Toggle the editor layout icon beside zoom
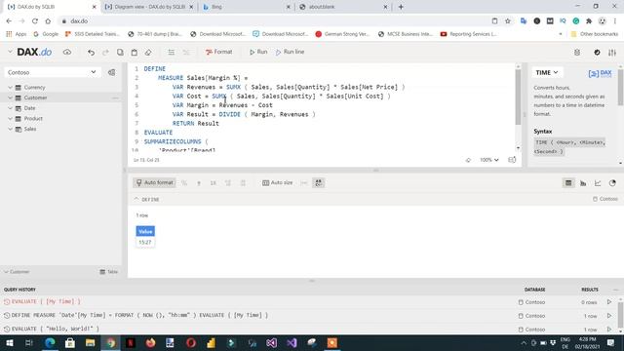The image size is (624, 351). coord(512,160)
